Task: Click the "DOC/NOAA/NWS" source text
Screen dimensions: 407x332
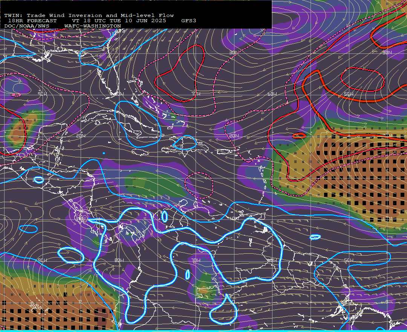Action: point(27,26)
